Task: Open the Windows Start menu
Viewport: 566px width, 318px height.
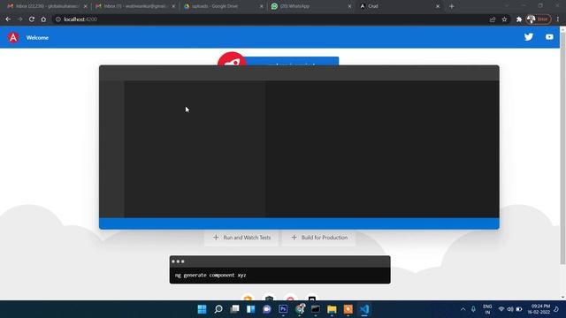Action: point(203,309)
